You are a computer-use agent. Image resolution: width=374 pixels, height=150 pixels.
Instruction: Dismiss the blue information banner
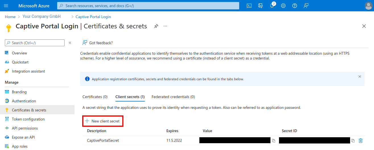click(360, 77)
